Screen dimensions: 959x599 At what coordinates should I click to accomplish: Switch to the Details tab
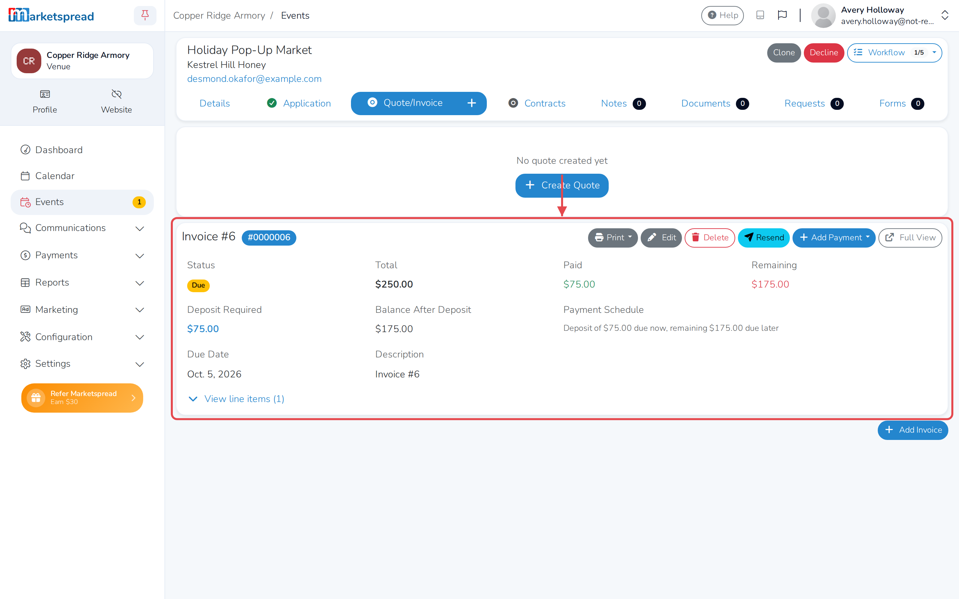[x=214, y=103]
